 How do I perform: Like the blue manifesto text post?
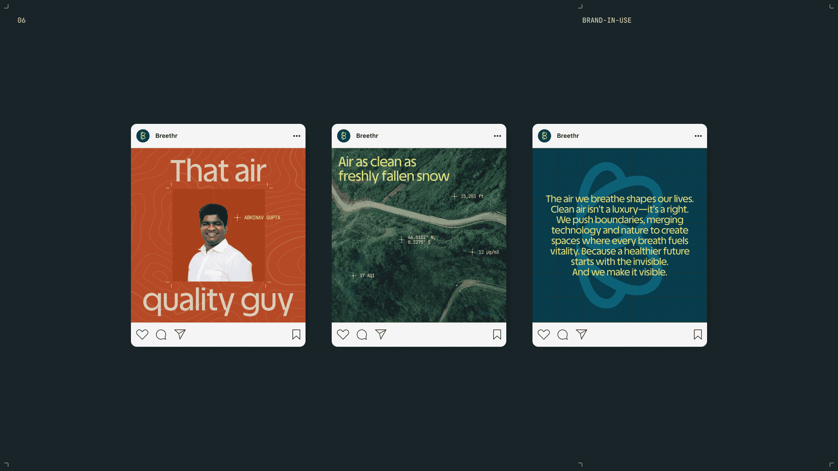tap(544, 334)
